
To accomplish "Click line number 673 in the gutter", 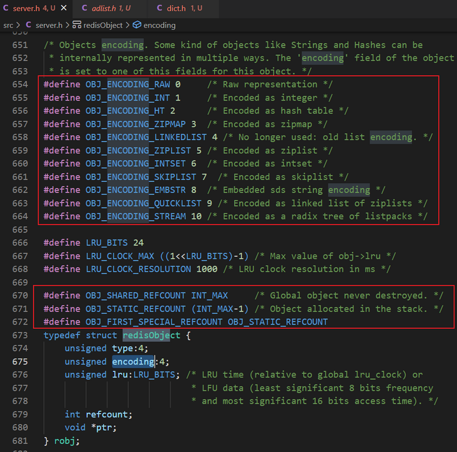I will [20, 335].
